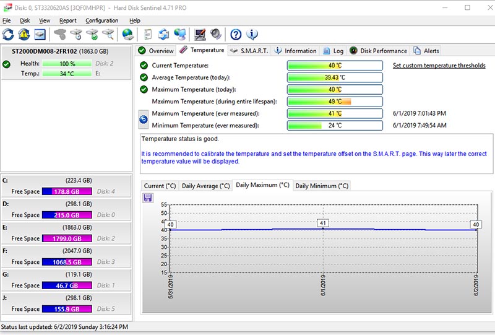Select the Temperature tab
The width and height of the screenshot is (495, 335).
(202, 50)
